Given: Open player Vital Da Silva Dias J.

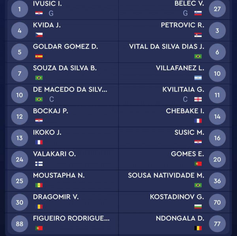Looking at the screenshot, I should point(167,47).
